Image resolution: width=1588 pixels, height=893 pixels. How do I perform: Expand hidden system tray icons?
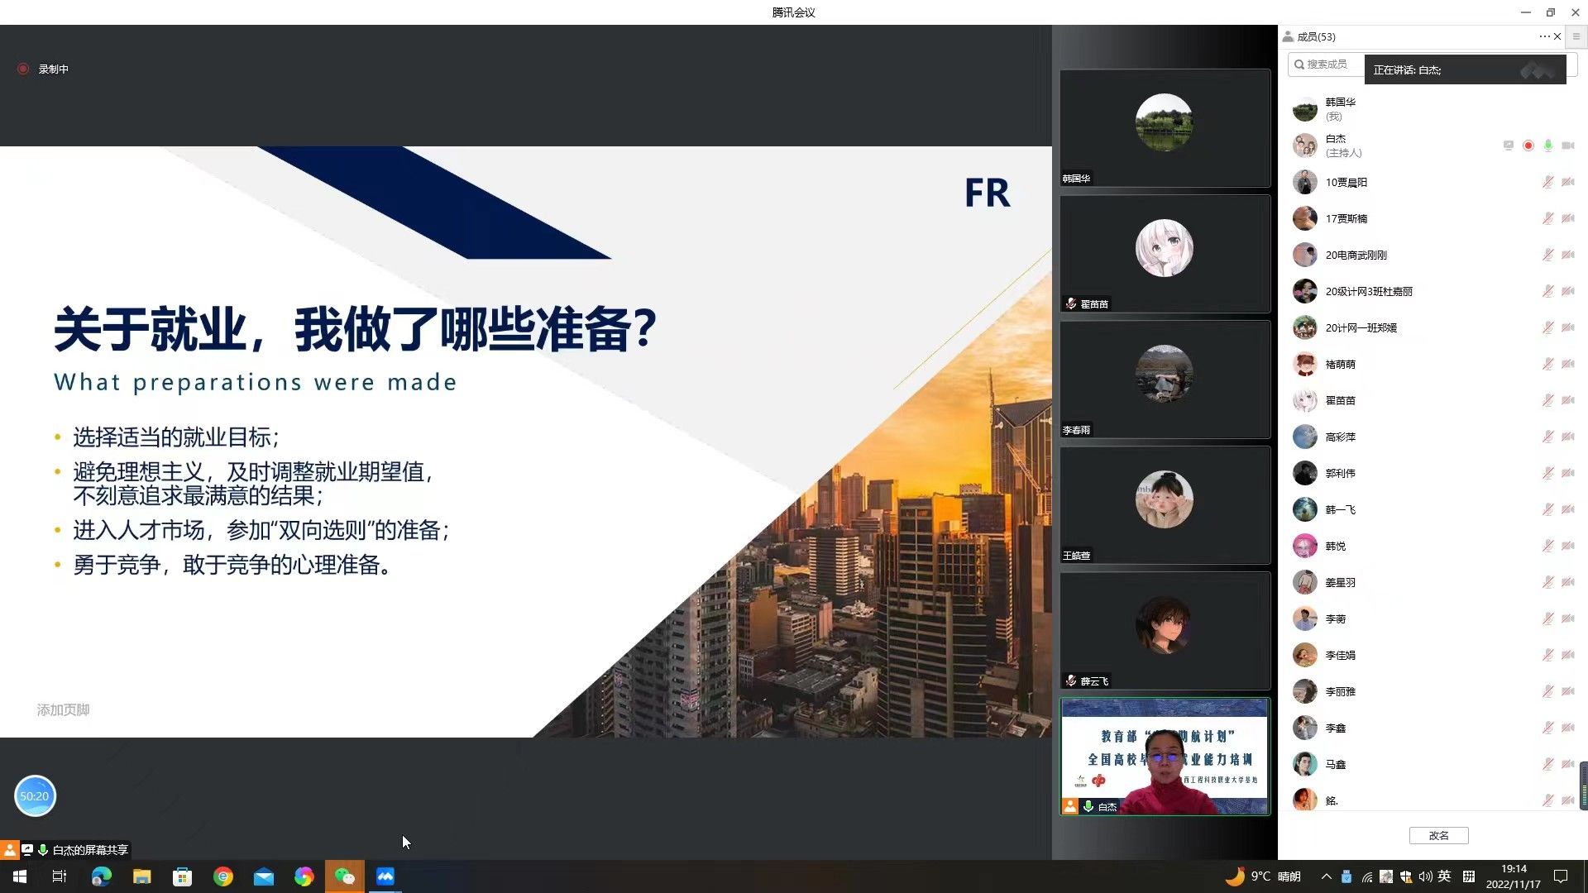click(1326, 876)
